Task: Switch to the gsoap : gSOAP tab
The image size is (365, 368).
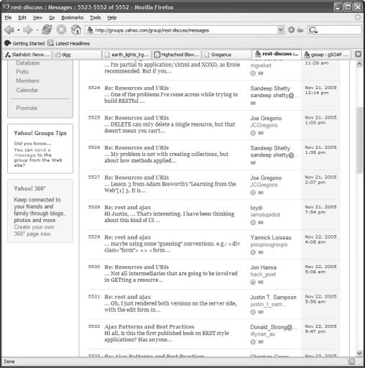Action: (326, 55)
